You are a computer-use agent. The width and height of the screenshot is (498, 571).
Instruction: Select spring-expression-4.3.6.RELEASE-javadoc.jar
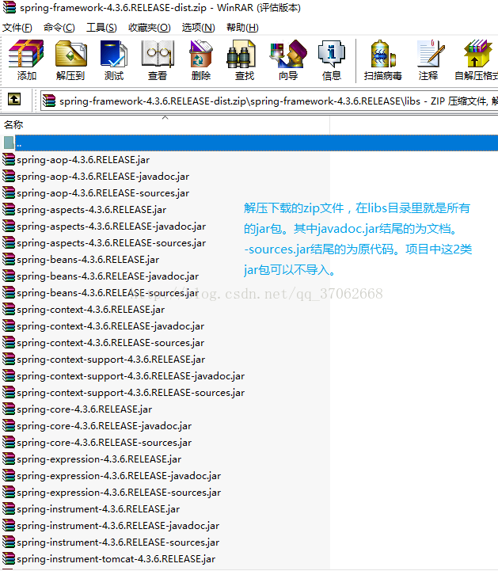tap(119, 476)
